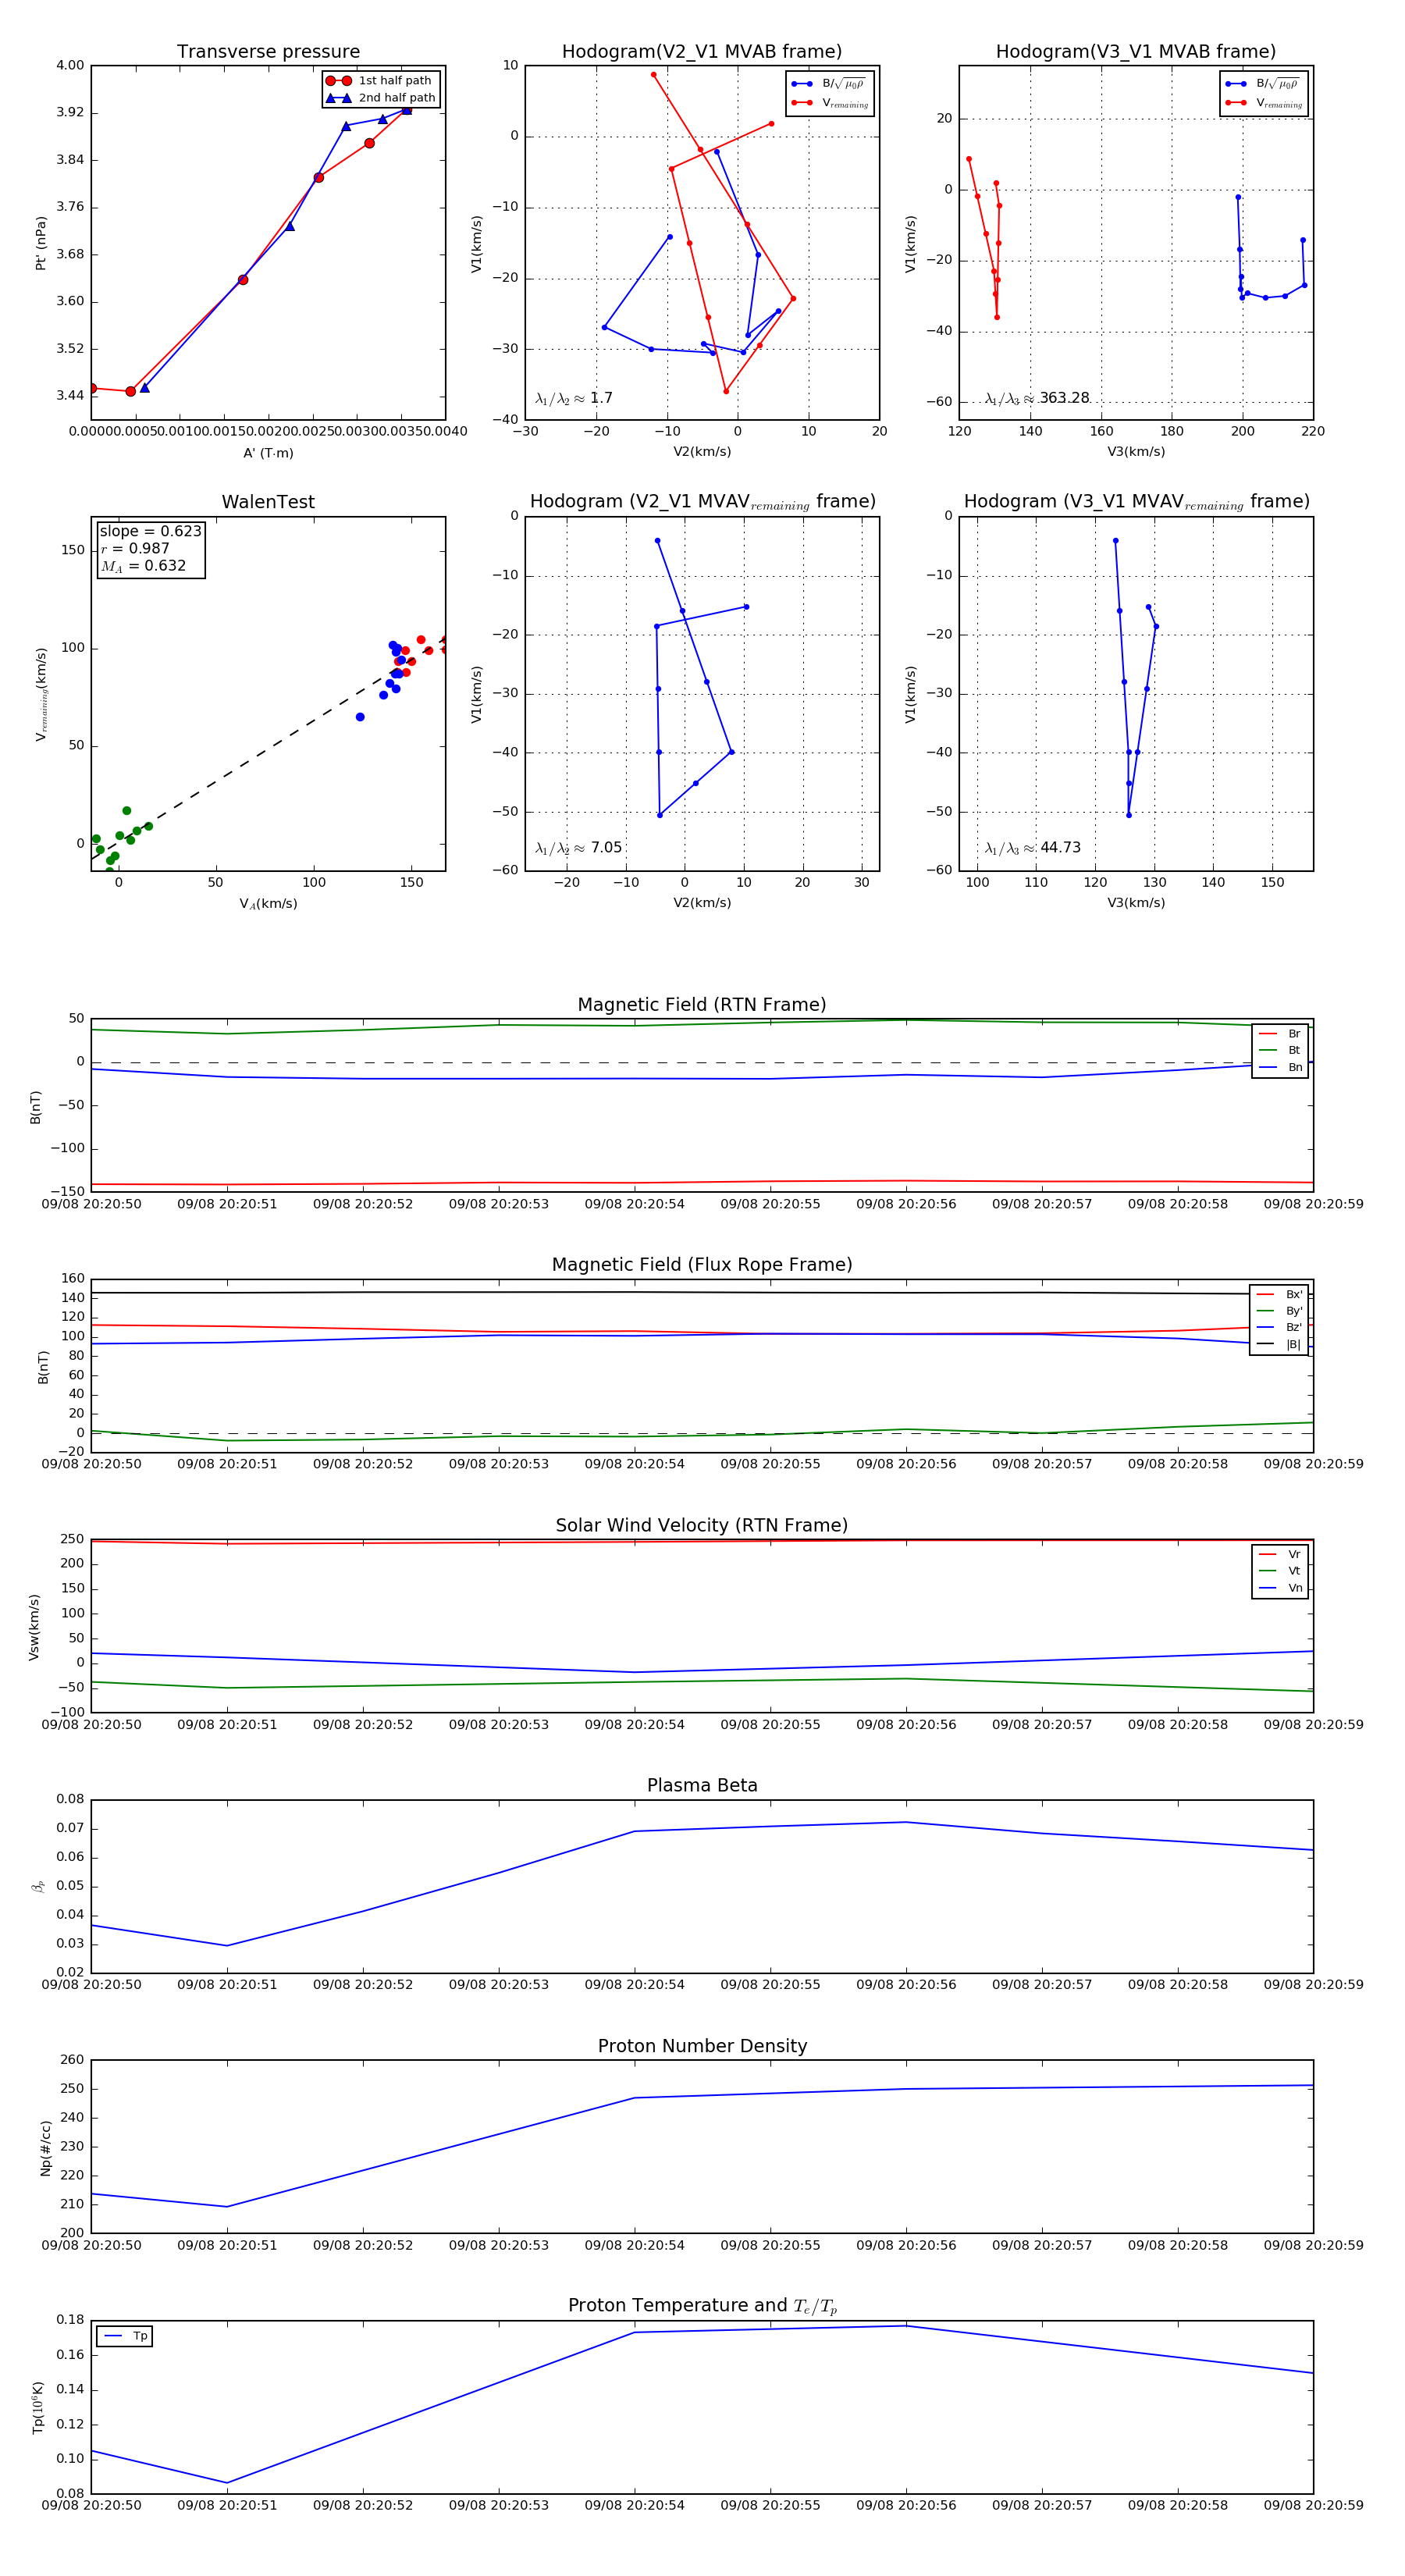Image resolution: width=1405 pixels, height=2576 pixels.
Task: Click the isolated blue WalenTest point near V_A 125
Action: pos(360,717)
